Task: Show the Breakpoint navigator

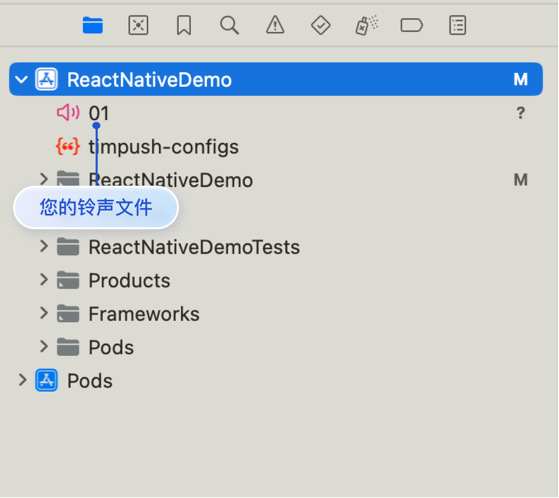Action: pos(412,25)
